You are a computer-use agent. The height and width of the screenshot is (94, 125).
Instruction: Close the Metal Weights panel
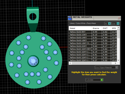click(119, 18)
